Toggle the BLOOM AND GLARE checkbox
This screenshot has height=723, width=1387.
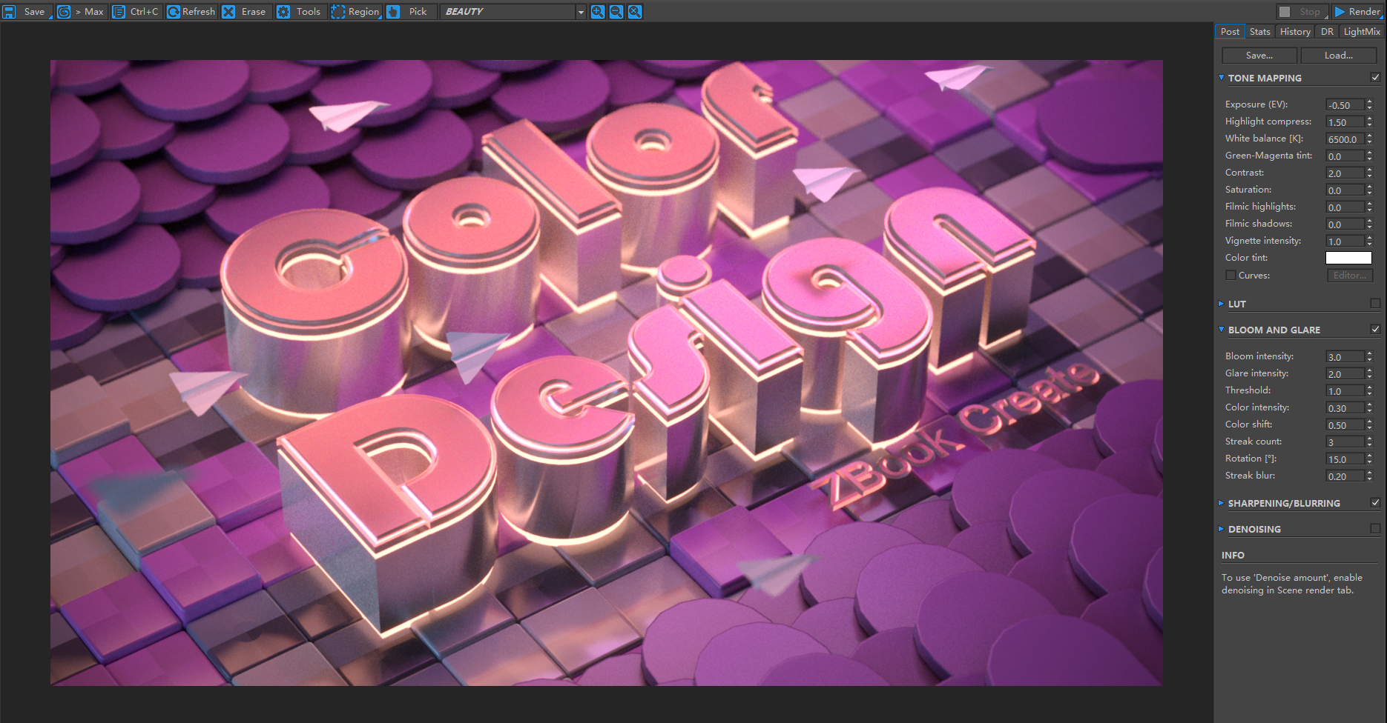[x=1375, y=330]
